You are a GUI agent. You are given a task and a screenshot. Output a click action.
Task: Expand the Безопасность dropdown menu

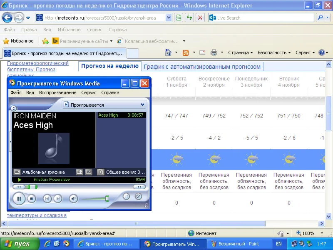(274, 52)
